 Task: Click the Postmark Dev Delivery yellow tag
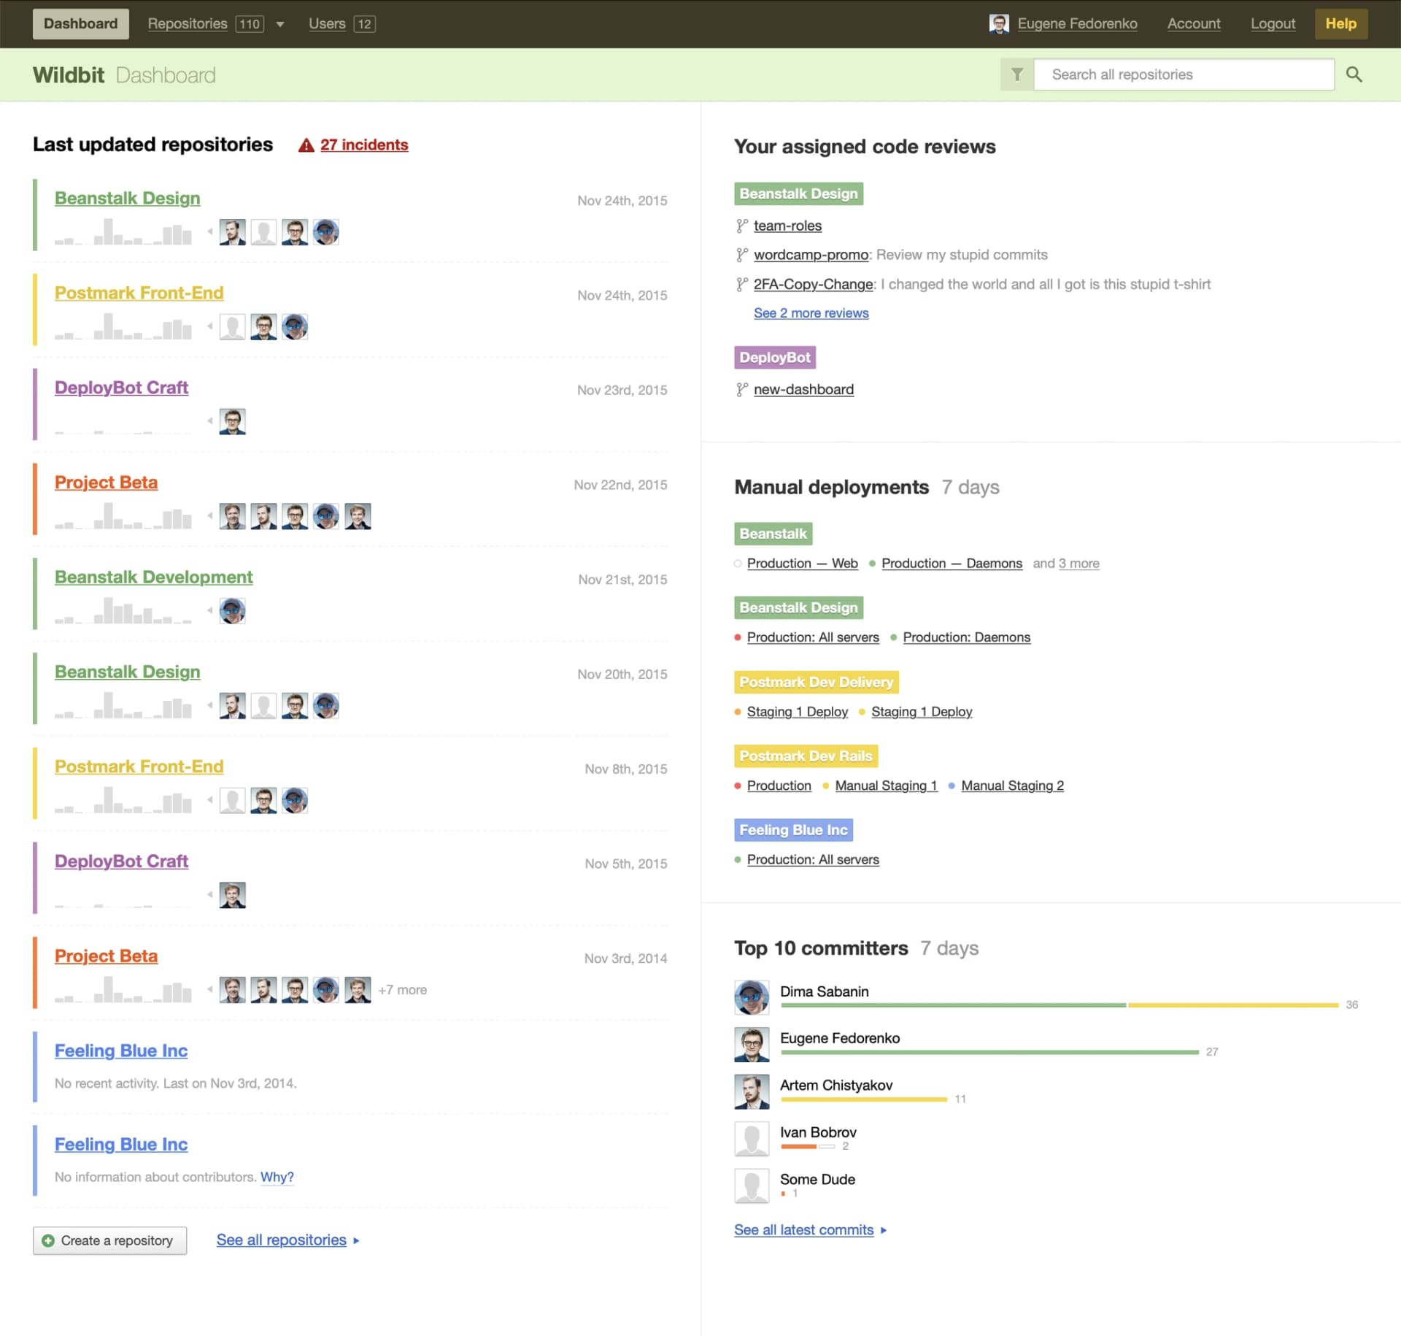817,683
